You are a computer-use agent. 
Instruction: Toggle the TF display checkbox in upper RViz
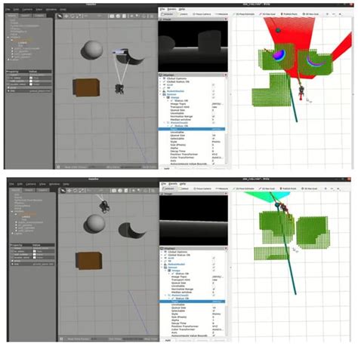click(x=213, y=88)
